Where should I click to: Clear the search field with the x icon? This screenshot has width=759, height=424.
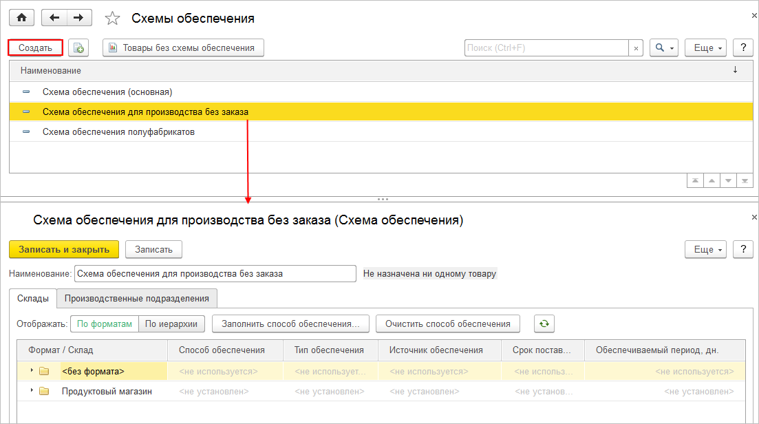(x=636, y=48)
